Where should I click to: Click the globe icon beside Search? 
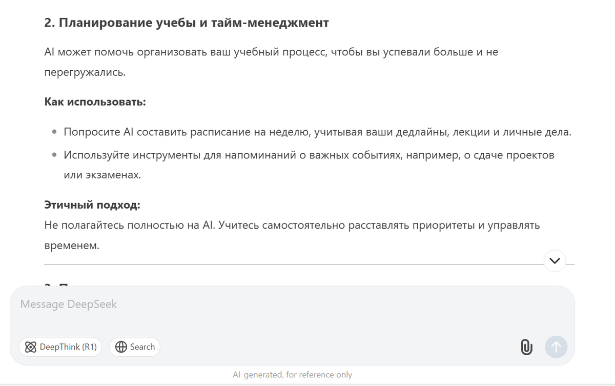tap(121, 347)
